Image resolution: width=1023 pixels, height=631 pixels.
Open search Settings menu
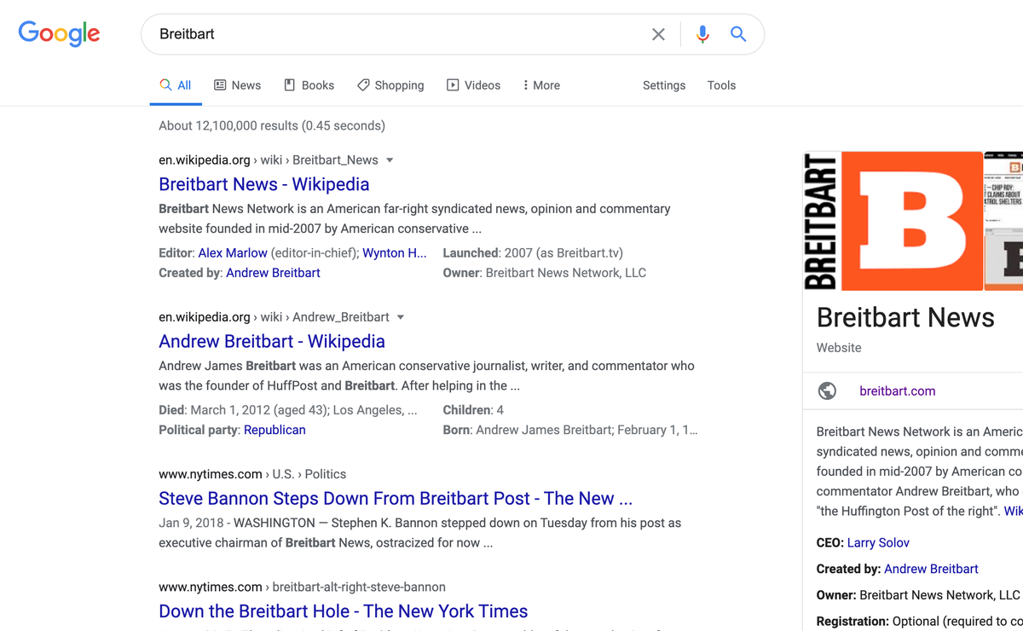click(664, 85)
